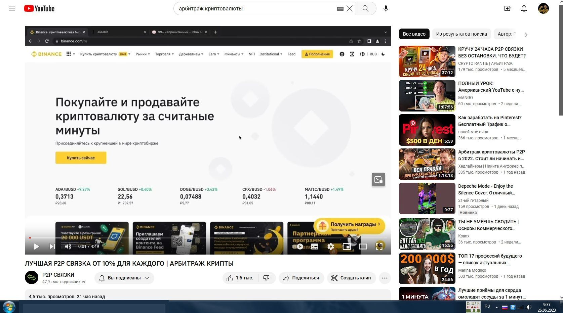This screenshot has width=563, height=313.
Task: Show more filter chips with the arrow
Action: coord(526,34)
